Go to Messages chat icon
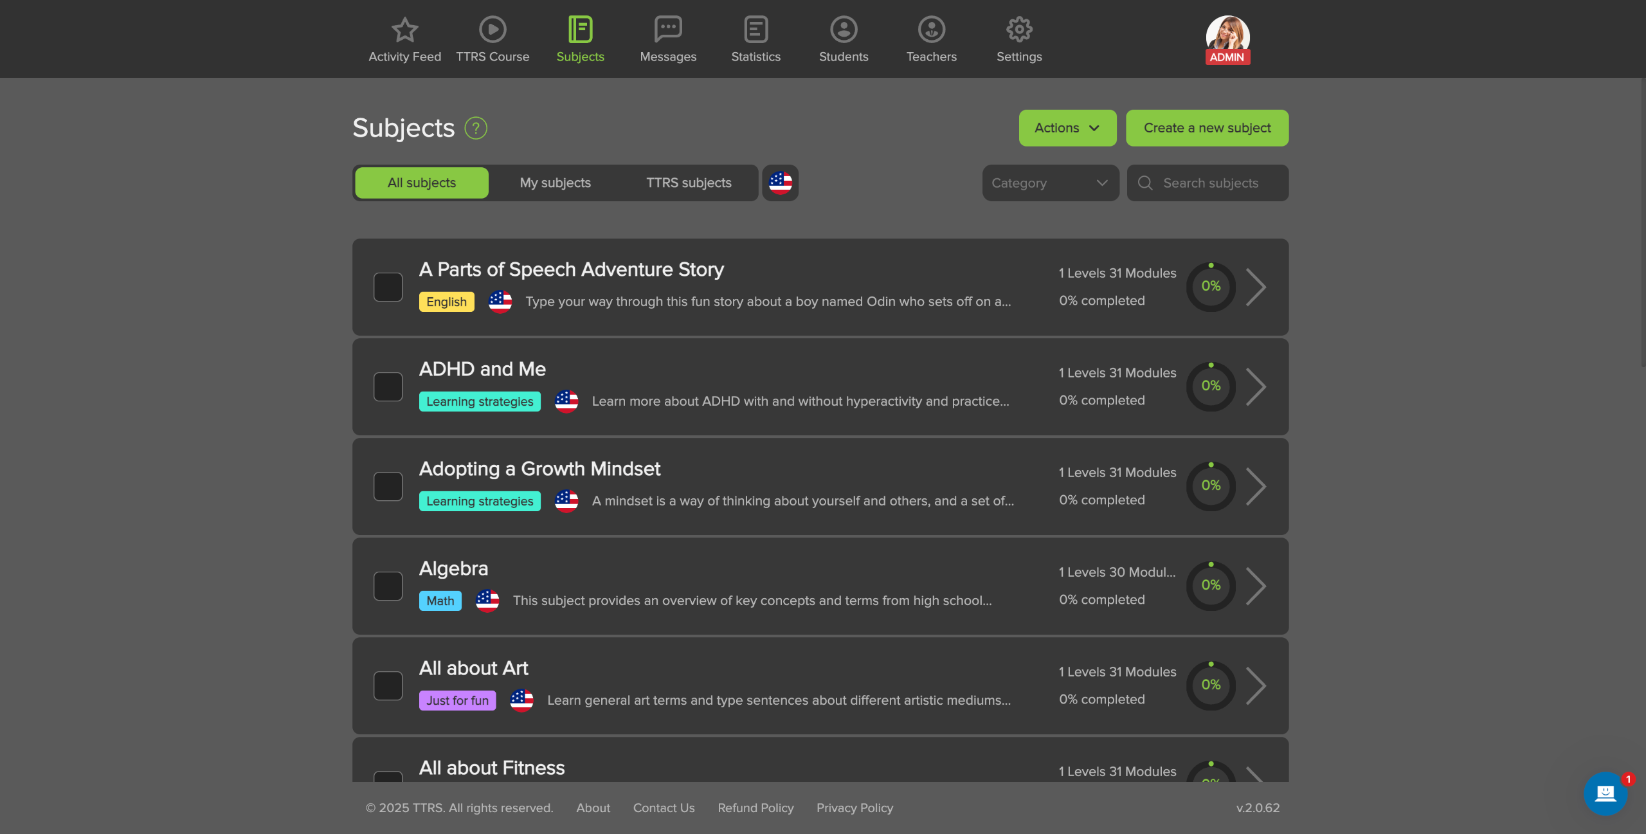This screenshot has height=834, width=1646. point(668,30)
